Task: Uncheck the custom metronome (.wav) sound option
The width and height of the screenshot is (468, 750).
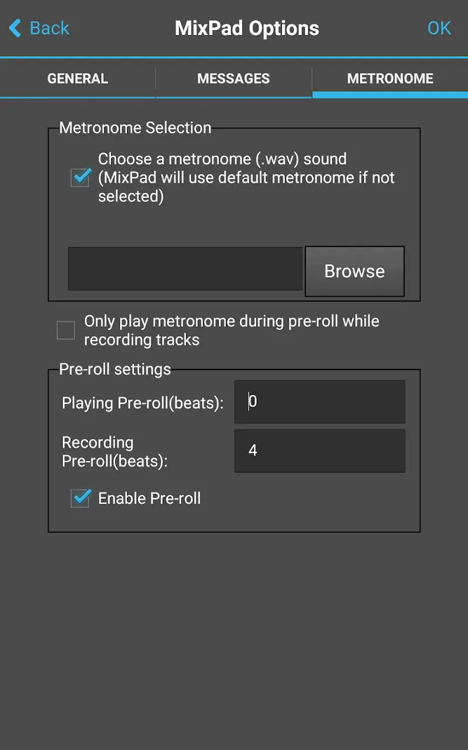Action: [x=80, y=177]
